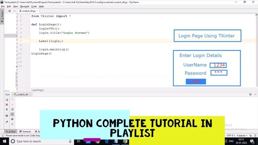Clear all Run console output with trash icon
The width and height of the screenshot is (258, 145).
12,124
